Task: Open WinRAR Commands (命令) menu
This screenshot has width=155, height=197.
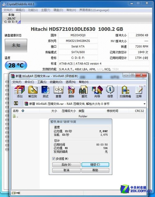Action: click(x=29, y=82)
